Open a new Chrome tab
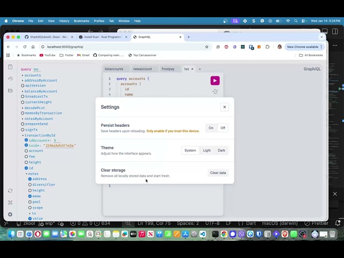 point(189,37)
